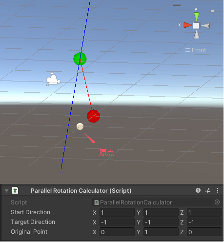Click the gray right-side cone on scene gizmo
The height and width of the screenshot is (242, 224).
coord(205,26)
